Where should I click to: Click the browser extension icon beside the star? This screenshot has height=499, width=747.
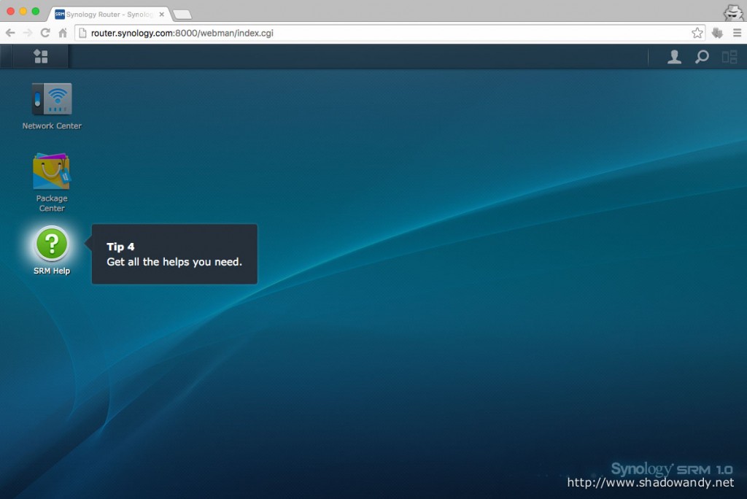coord(718,33)
